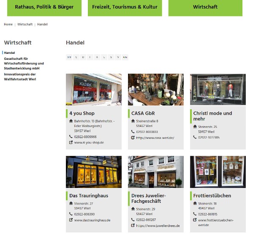253x235 pixels.
Task: Click external link icon beside casa-werl.de URL
Action: pos(133,138)
